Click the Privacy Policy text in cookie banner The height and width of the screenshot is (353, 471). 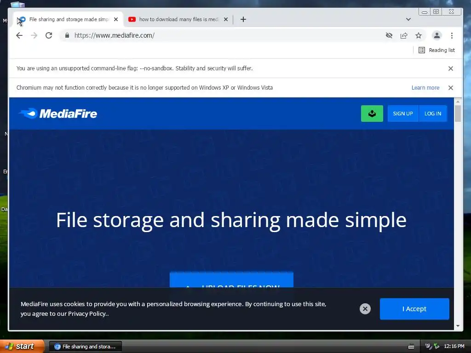click(87, 313)
